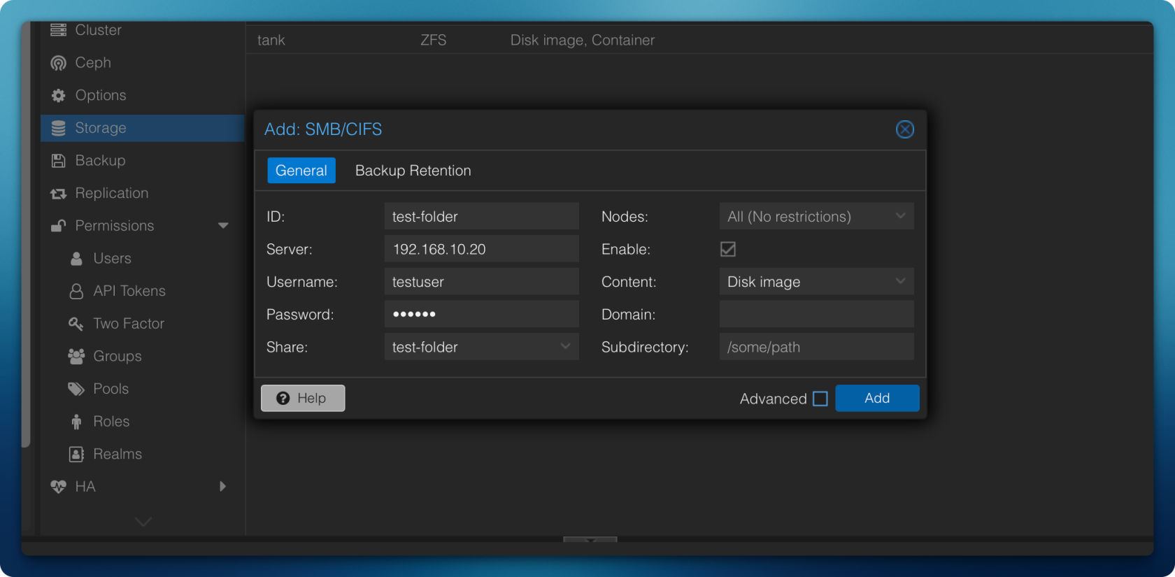
Task: Open the Share dropdown list
Action: pos(565,347)
